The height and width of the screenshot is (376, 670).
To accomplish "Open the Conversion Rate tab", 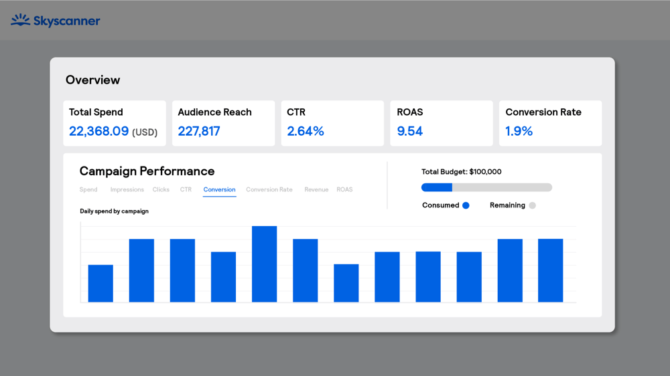I will (269, 190).
